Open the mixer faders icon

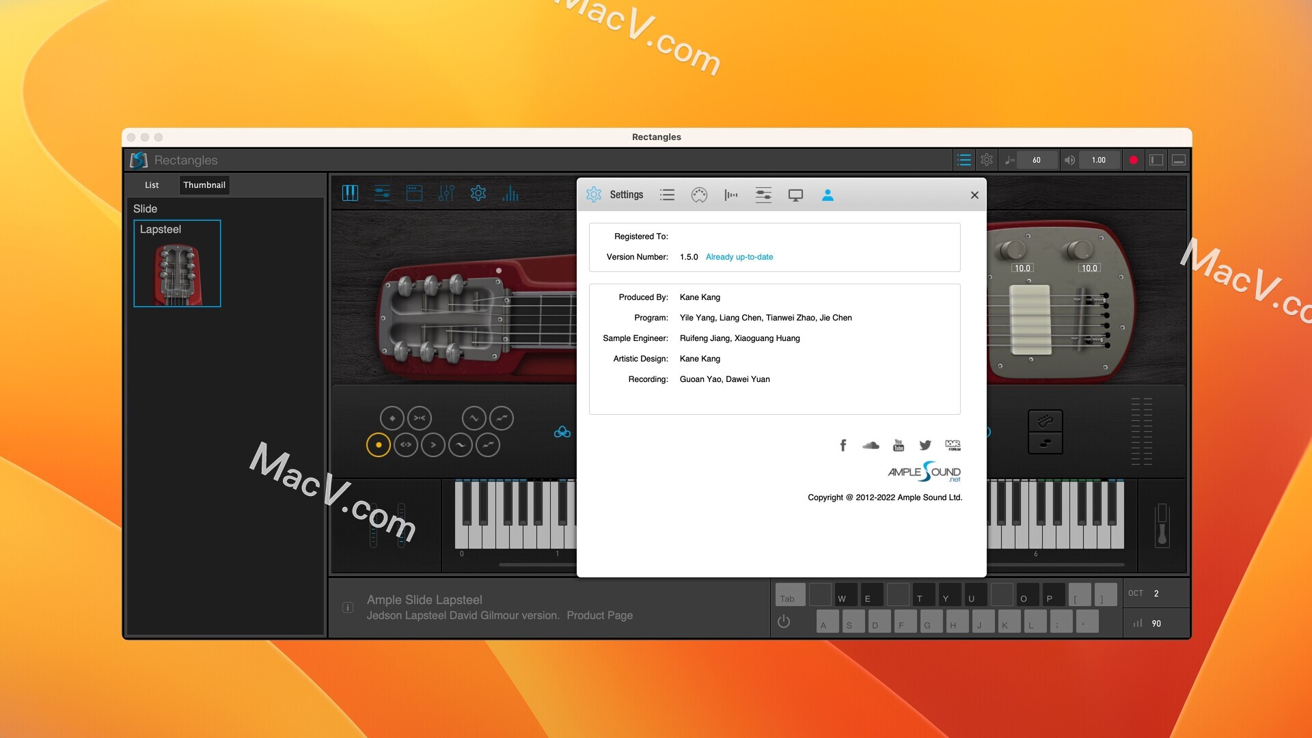446,193
